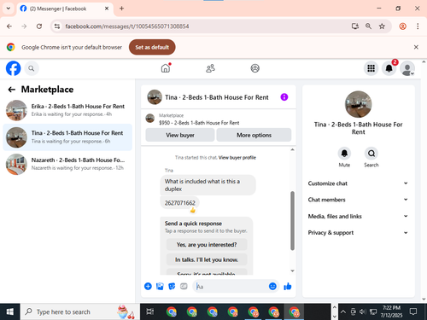Open the Chrome profile icon
Image resolution: width=427 pixels, height=320 pixels.
point(402,26)
